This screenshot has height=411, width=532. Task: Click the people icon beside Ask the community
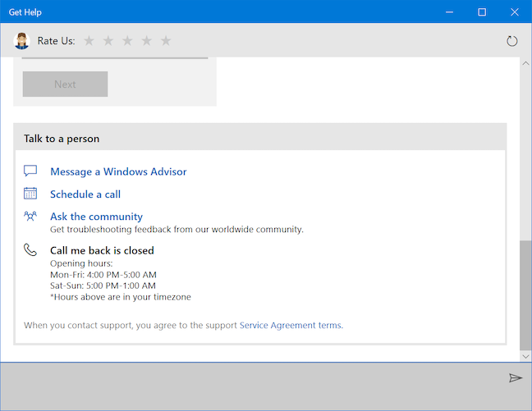click(30, 217)
